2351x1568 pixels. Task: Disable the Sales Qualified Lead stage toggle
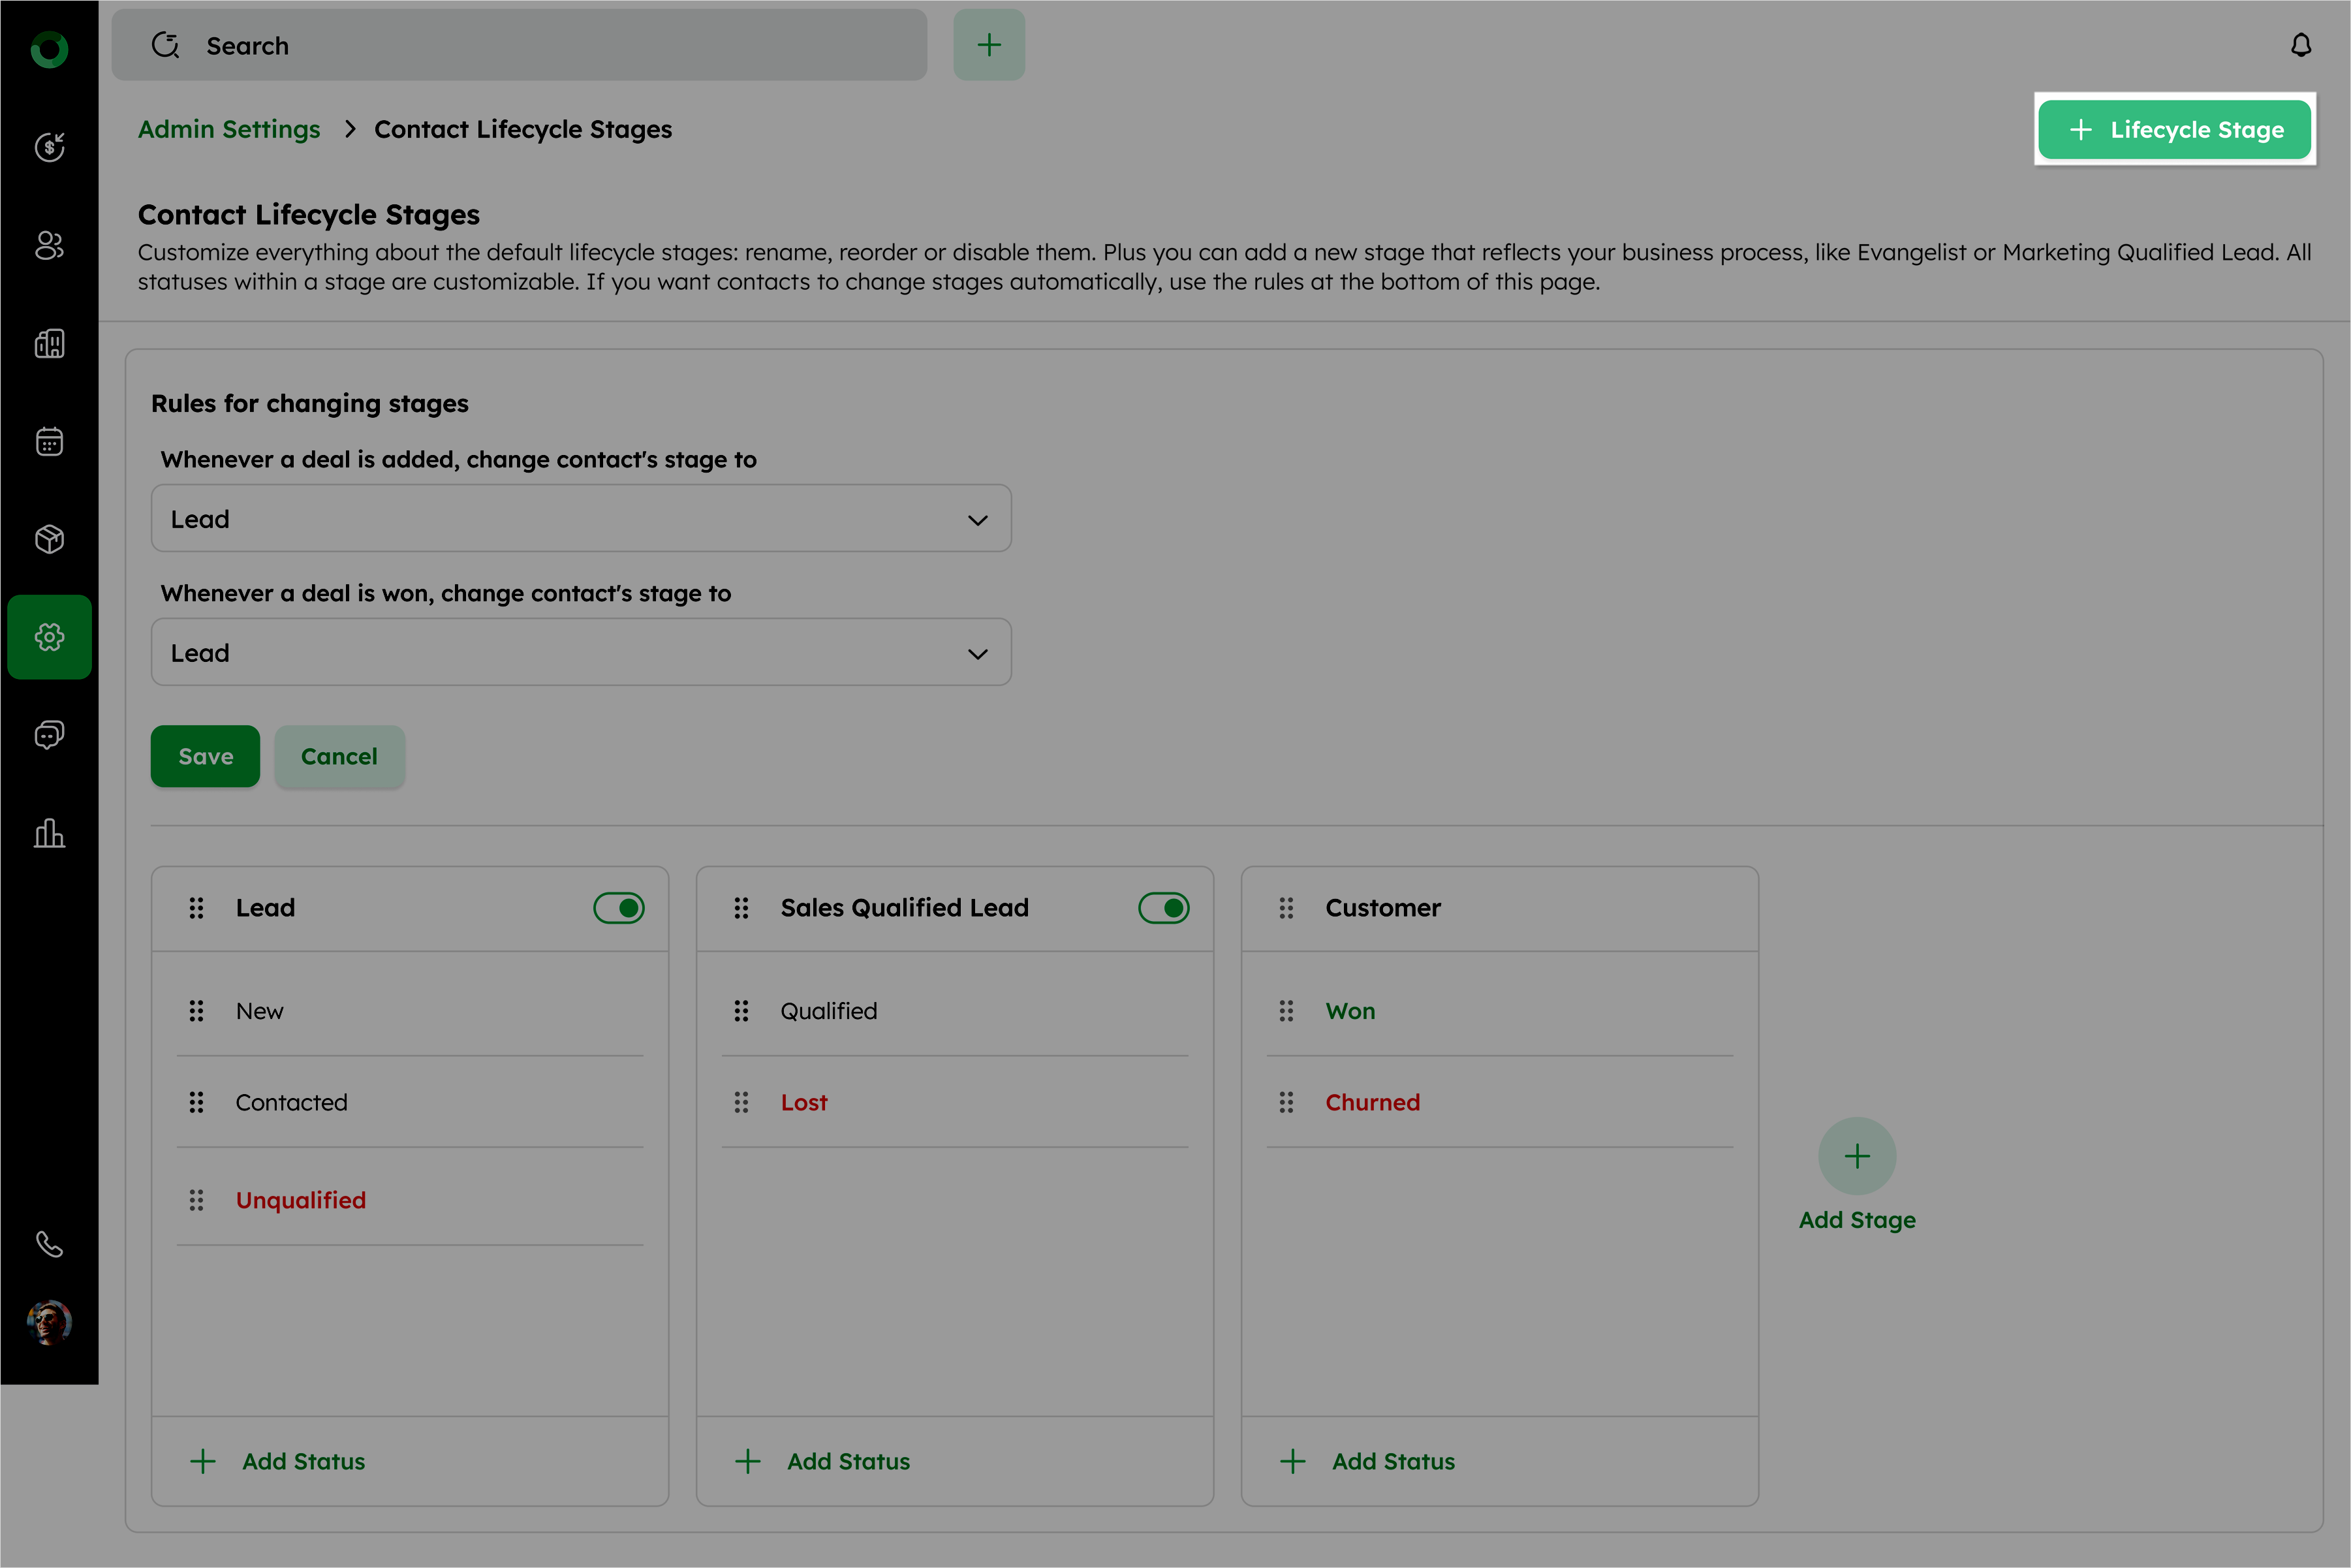point(1164,908)
